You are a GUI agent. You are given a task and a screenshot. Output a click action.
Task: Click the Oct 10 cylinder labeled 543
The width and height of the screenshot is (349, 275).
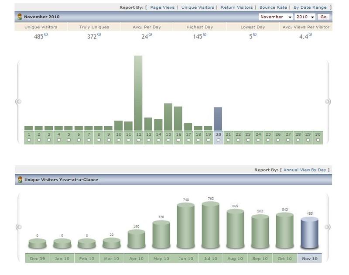pyautogui.click(x=285, y=230)
